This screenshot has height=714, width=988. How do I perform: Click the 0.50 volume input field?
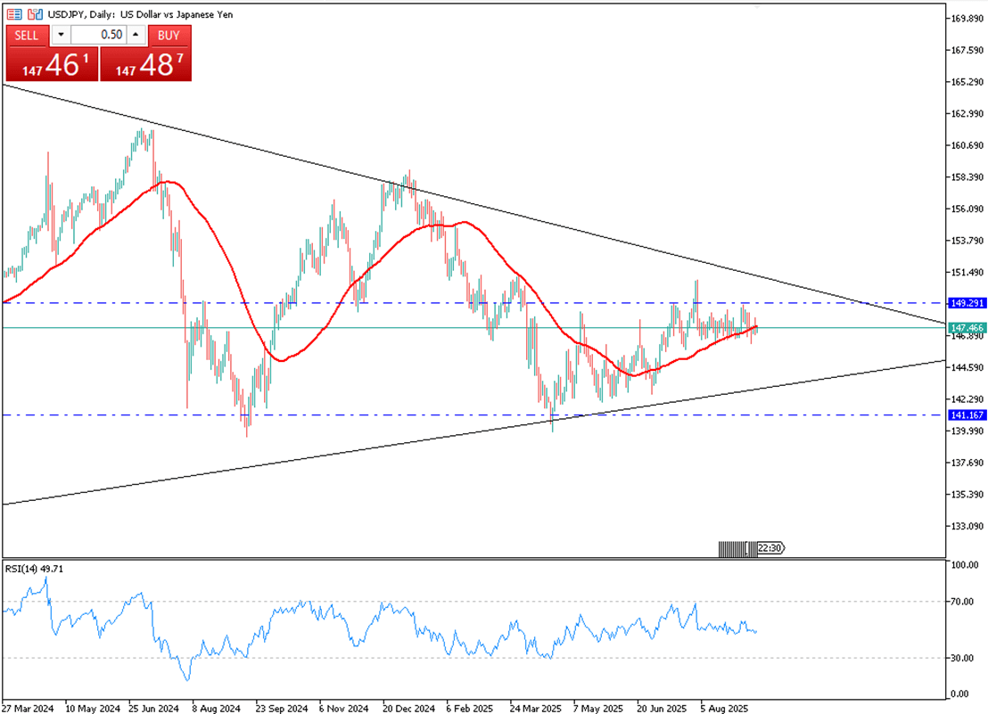[x=99, y=36]
